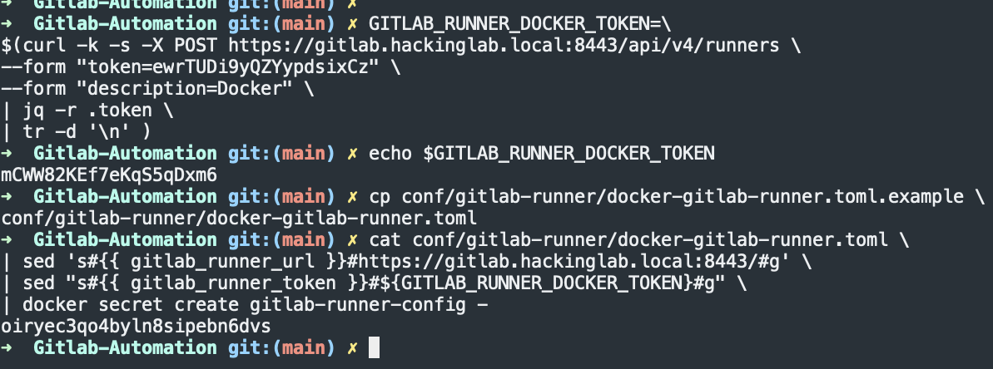Image resolution: width=993 pixels, height=369 pixels.
Task: Click the jq -r .token pipe line
Action: pos(86,111)
